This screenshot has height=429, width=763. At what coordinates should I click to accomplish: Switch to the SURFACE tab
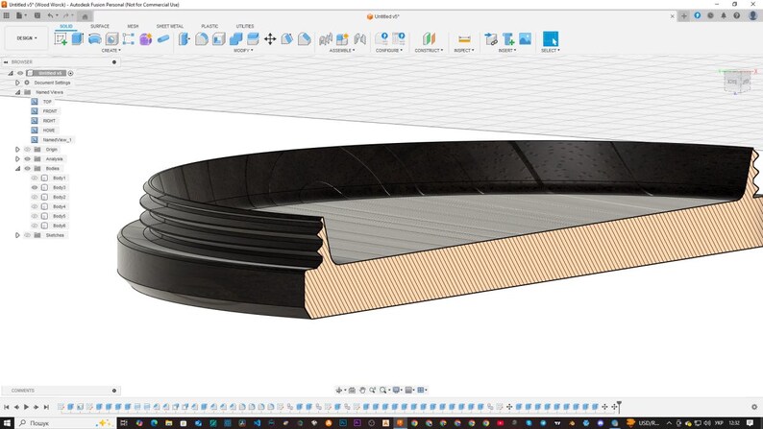point(100,26)
